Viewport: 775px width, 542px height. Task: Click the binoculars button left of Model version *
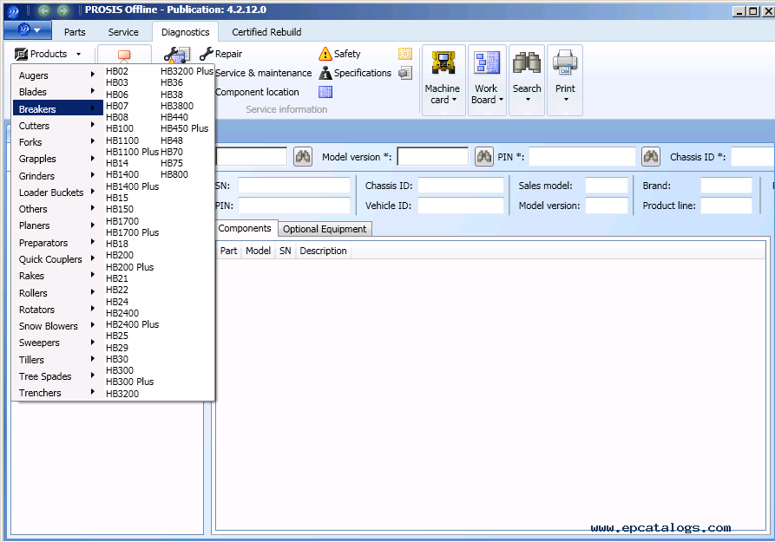(x=303, y=157)
